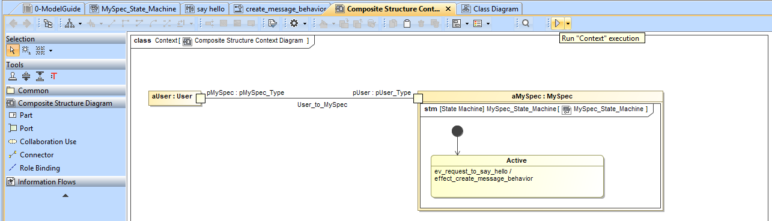The width and height of the screenshot is (772, 221).
Task: Select the port on the aMySpec part
Action: [x=418, y=98]
